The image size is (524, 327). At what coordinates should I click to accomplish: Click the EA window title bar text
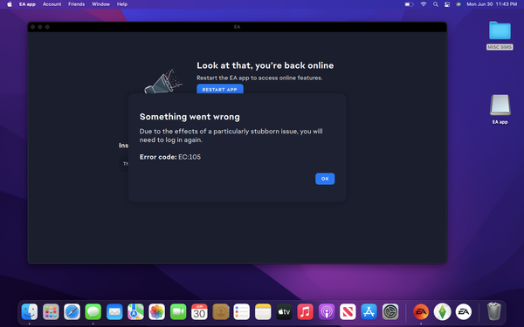(x=237, y=27)
